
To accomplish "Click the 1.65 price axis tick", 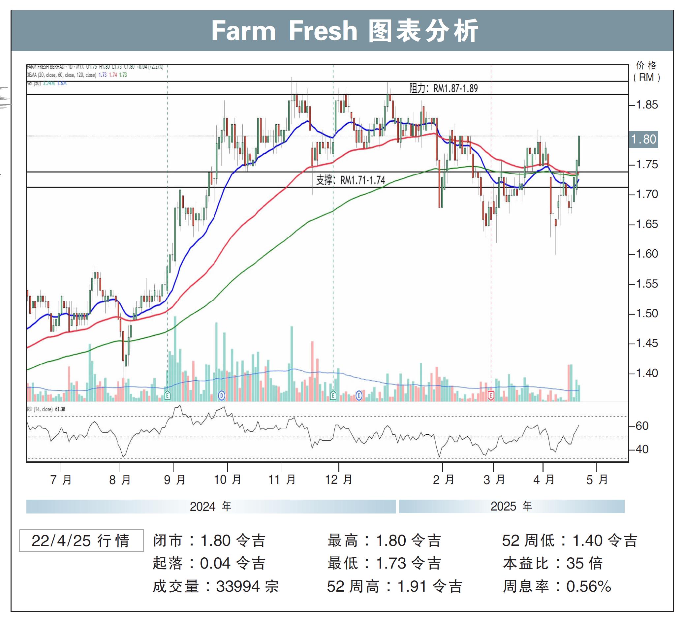I will point(647,224).
